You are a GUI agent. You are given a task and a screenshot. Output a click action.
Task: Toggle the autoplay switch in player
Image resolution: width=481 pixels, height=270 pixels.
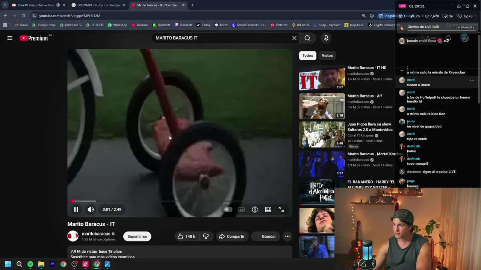(x=228, y=210)
